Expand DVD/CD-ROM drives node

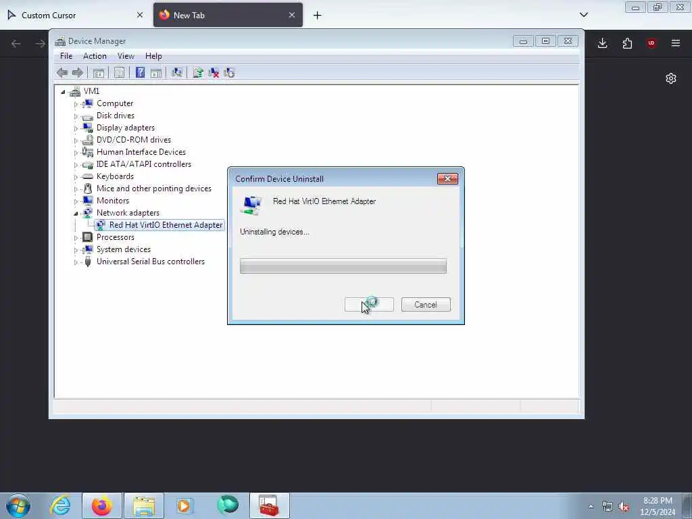[x=76, y=141]
